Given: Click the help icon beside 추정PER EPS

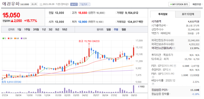Looking at the screenshot, I should [170, 70].
